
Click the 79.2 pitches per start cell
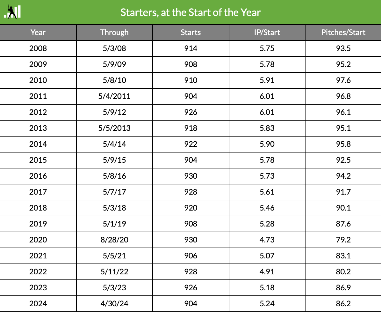[343, 240]
